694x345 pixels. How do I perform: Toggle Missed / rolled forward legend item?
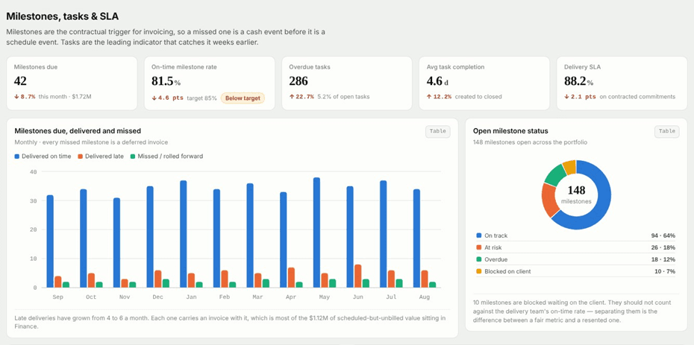click(166, 156)
